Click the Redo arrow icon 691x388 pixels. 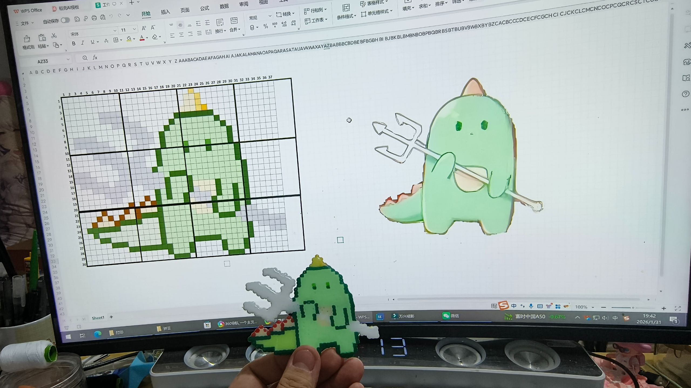[120, 16]
